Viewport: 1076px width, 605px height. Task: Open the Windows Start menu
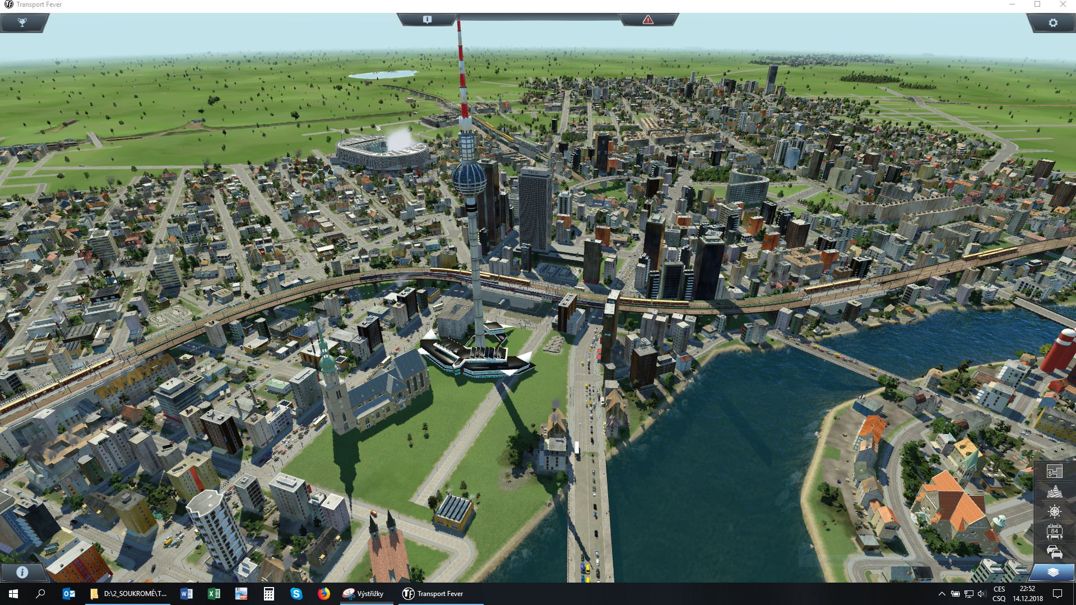click(13, 594)
